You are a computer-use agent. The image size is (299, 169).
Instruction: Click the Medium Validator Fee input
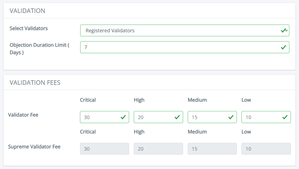tap(207, 117)
